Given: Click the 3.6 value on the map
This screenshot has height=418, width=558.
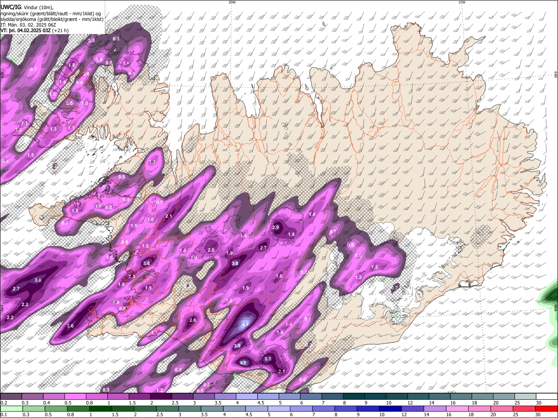Looking at the screenshot, I should [x=146, y=263].
